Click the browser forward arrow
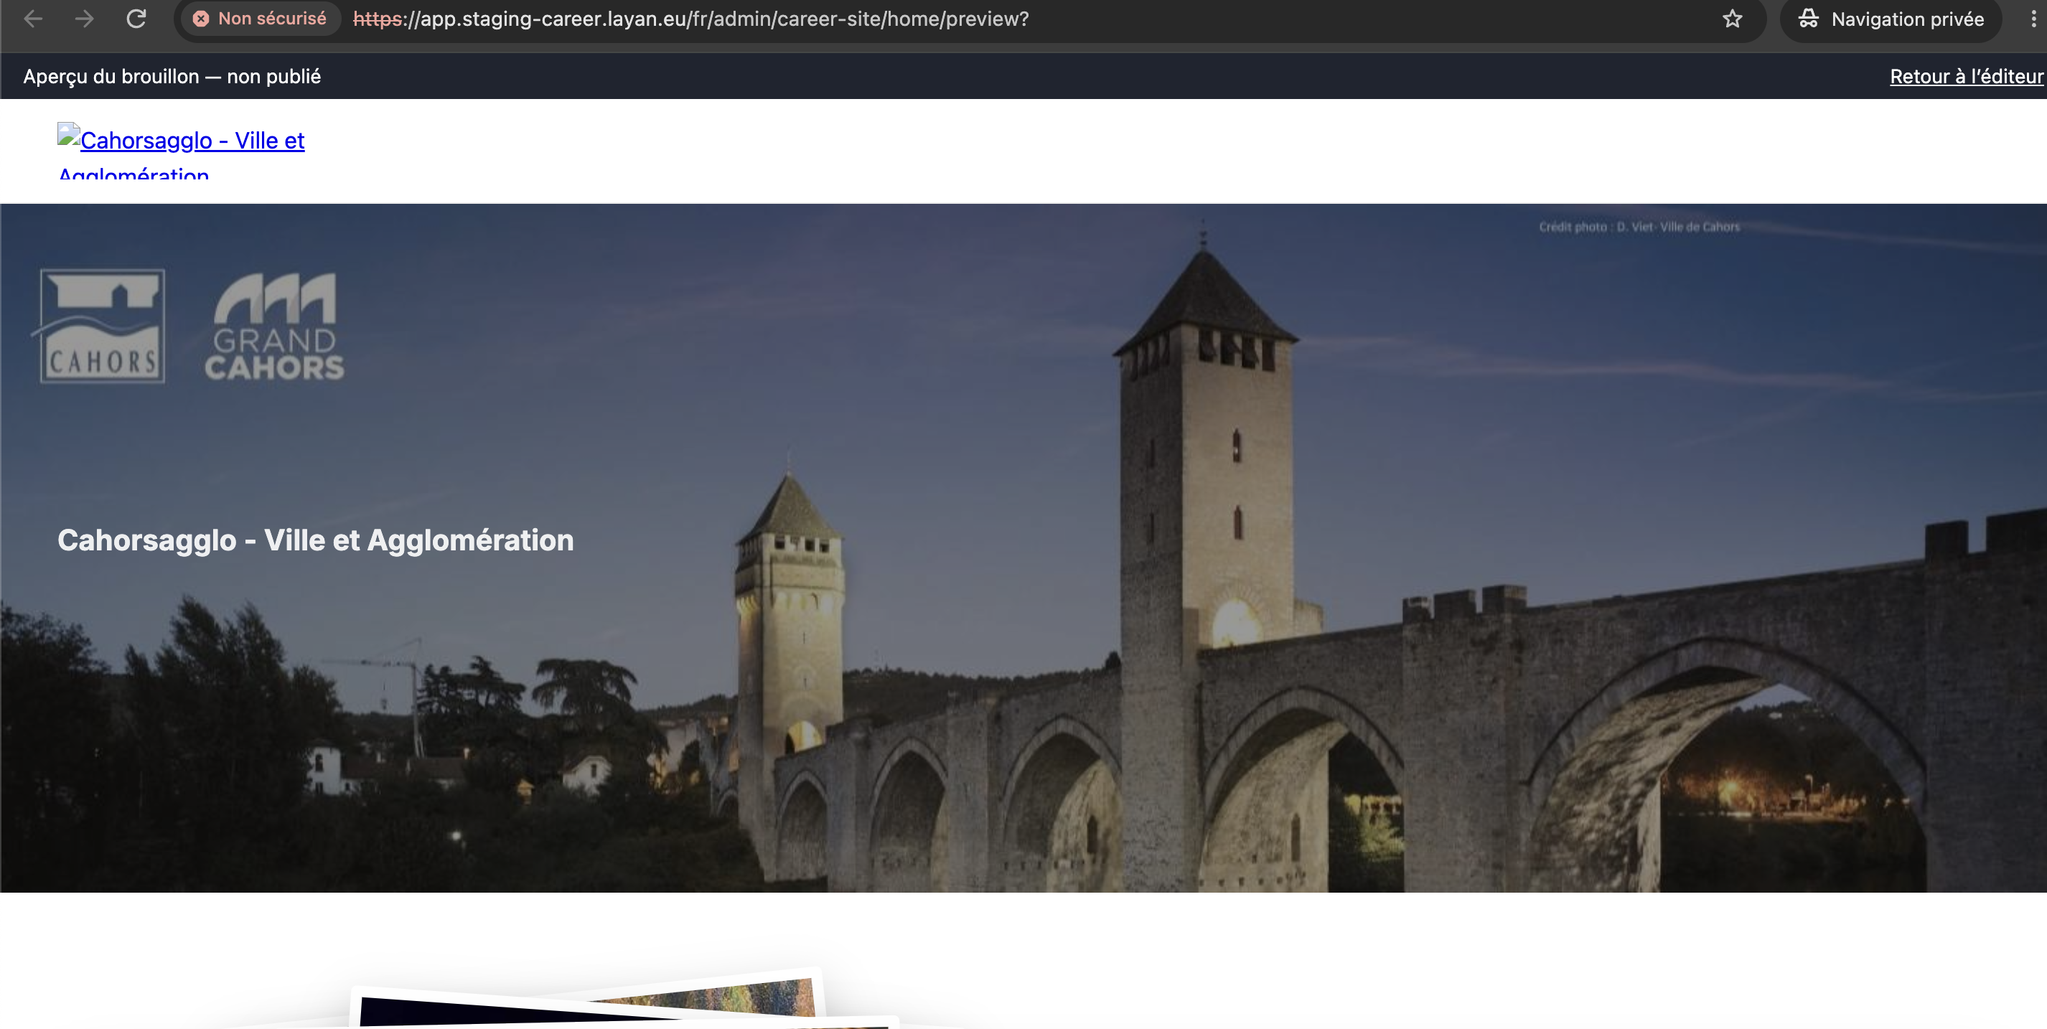Viewport: 2047px width, 1029px height. 83,19
